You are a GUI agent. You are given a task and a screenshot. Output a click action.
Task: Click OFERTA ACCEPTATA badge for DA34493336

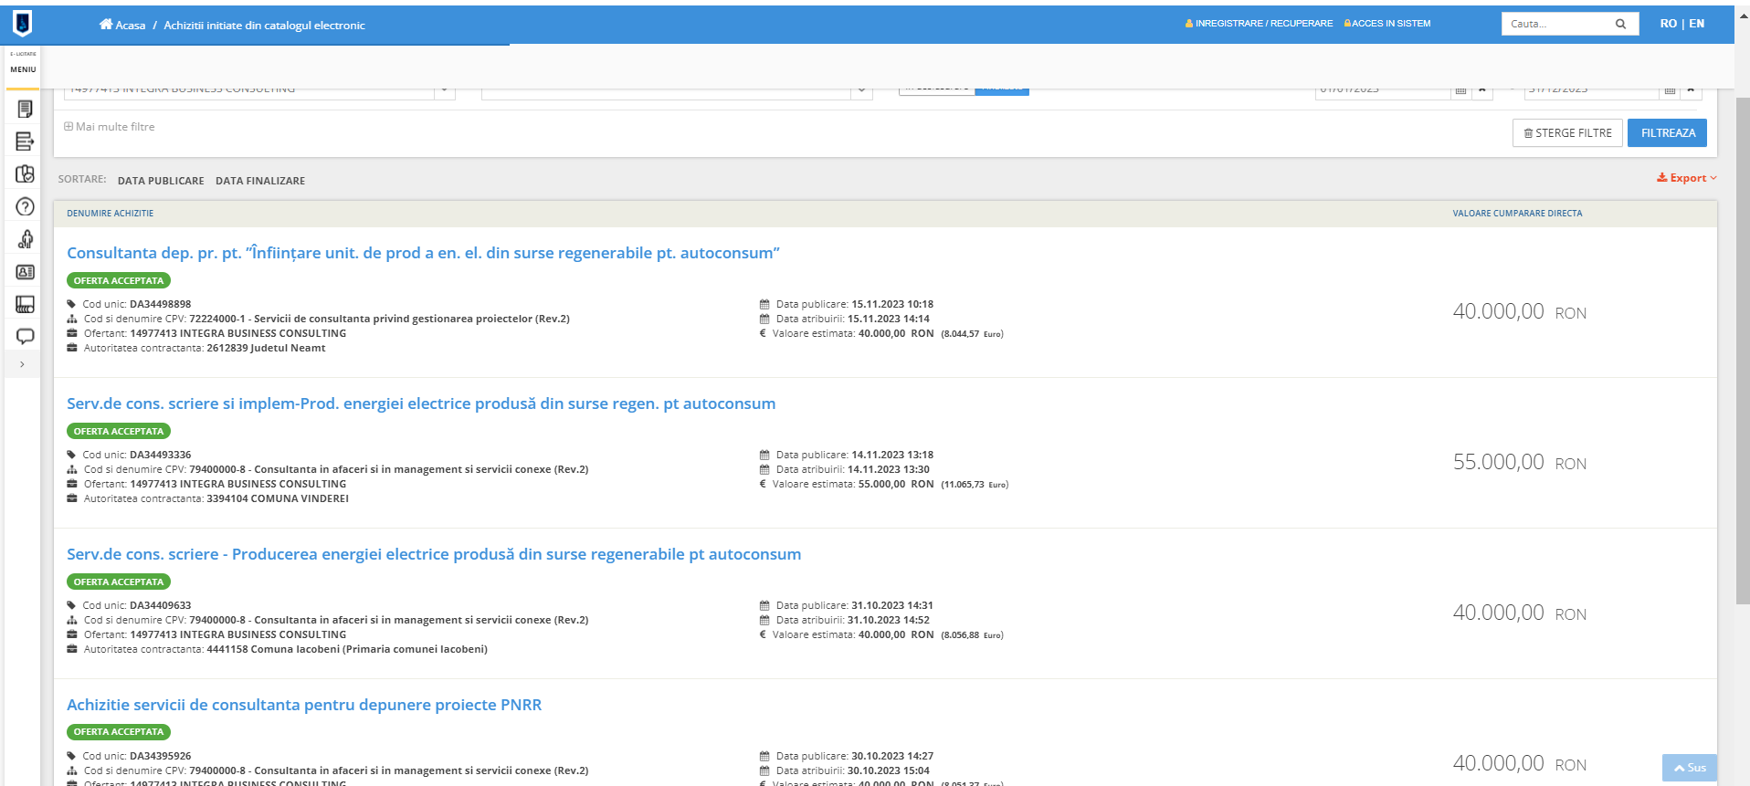point(119,432)
